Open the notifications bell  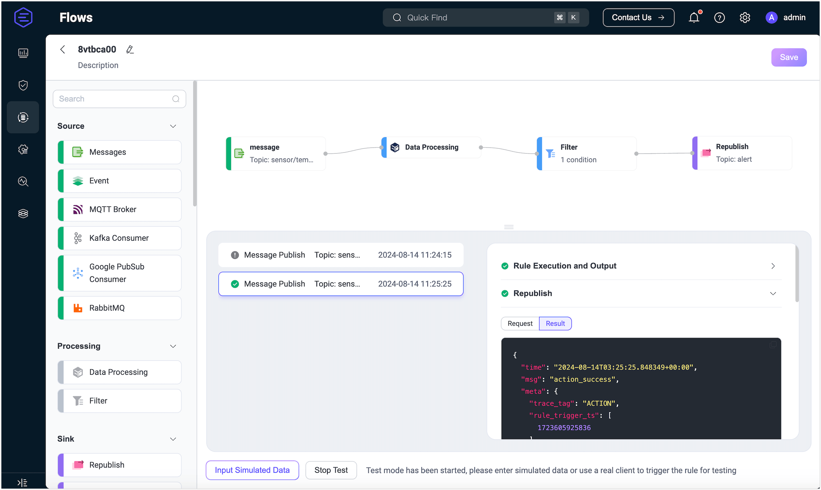click(x=694, y=18)
